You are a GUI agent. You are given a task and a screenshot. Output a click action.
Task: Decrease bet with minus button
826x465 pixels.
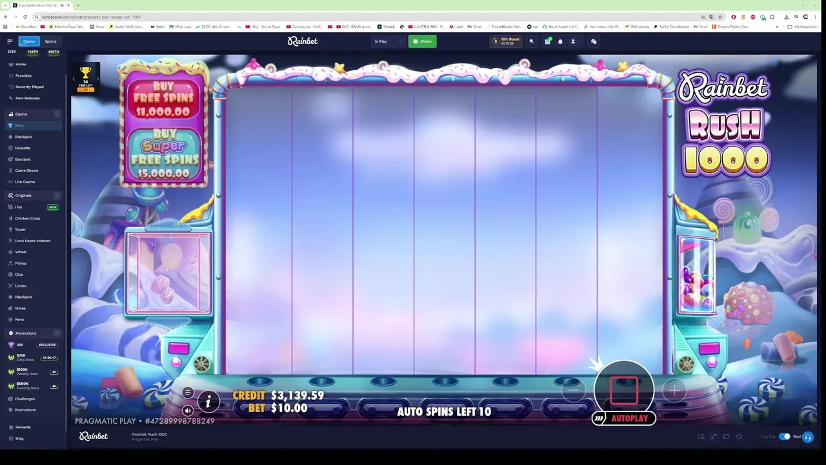[x=573, y=390]
